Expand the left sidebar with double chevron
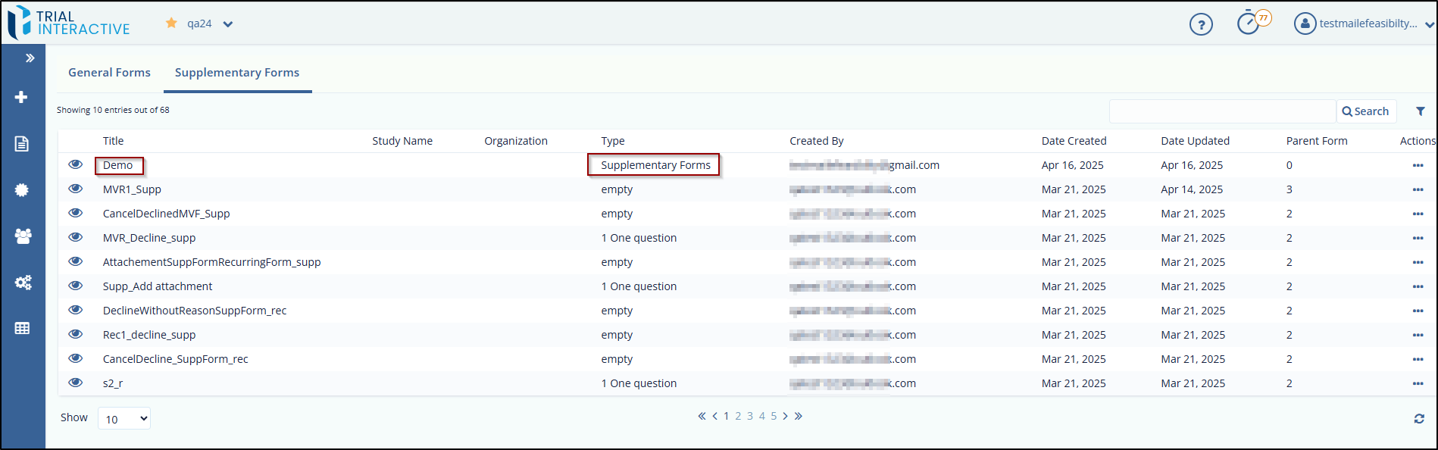The height and width of the screenshot is (450, 1438). coord(30,58)
